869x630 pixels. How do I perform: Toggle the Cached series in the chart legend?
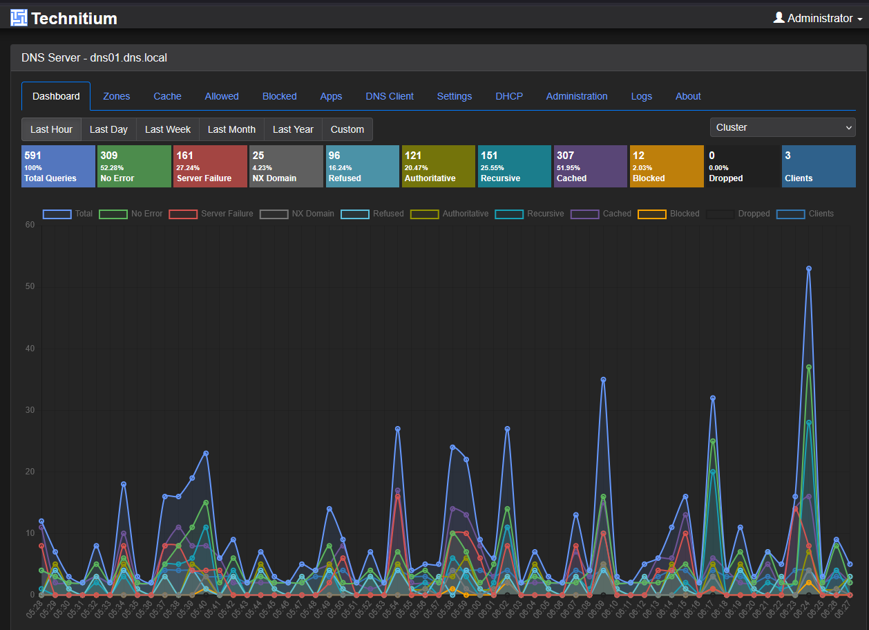click(x=601, y=214)
